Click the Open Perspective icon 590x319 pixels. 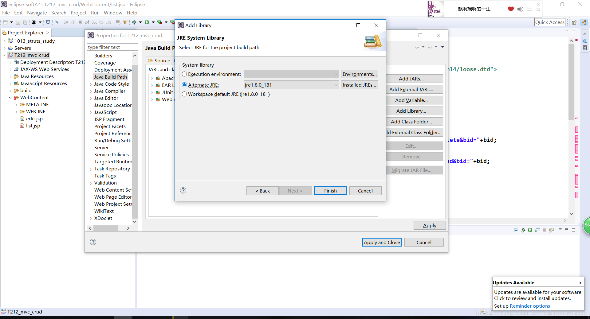(574, 22)
